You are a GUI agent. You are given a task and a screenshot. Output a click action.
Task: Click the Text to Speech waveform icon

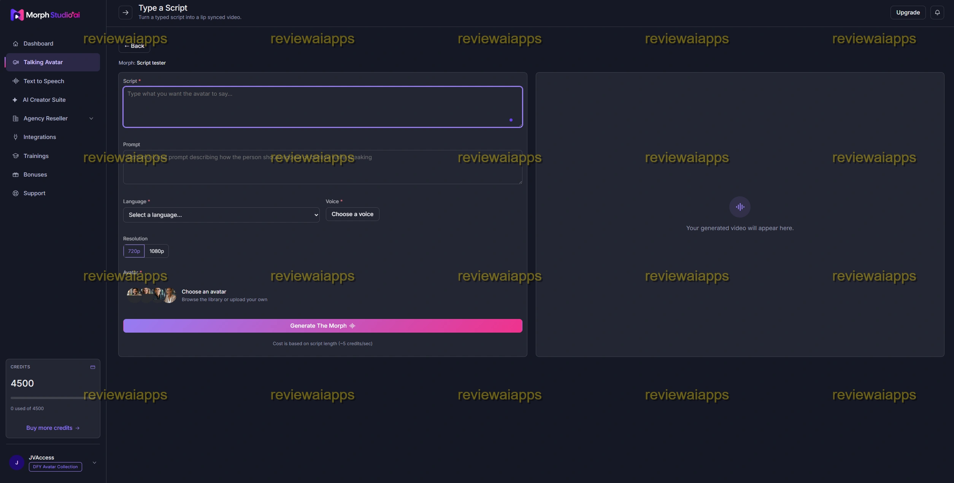(16, 81)
